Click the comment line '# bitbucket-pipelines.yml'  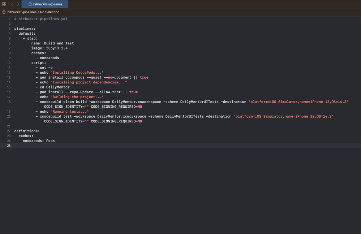[x=41, y=19]
